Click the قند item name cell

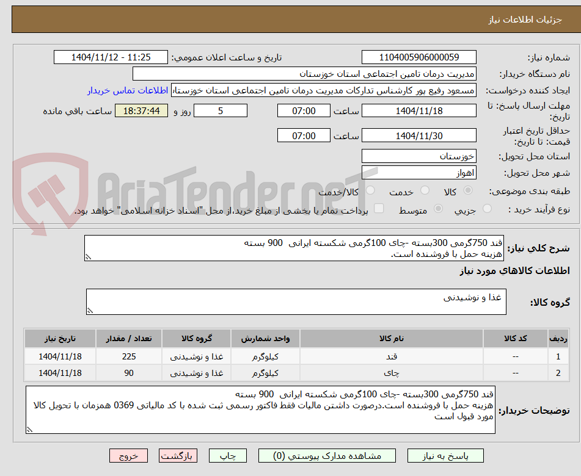(391, 356)
